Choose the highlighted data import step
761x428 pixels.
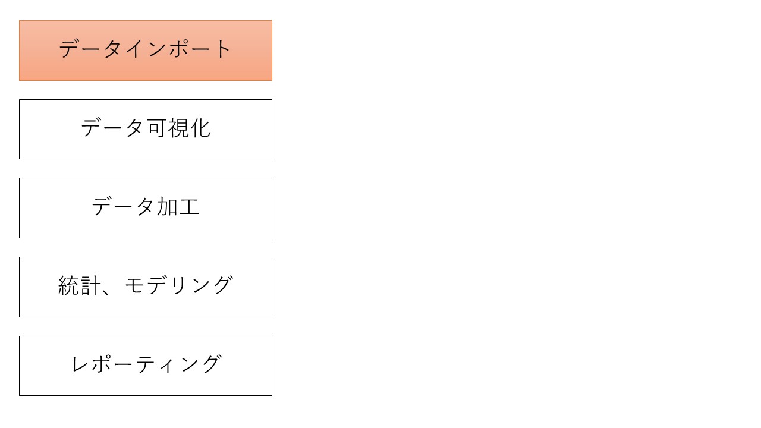tap(146, 51)
